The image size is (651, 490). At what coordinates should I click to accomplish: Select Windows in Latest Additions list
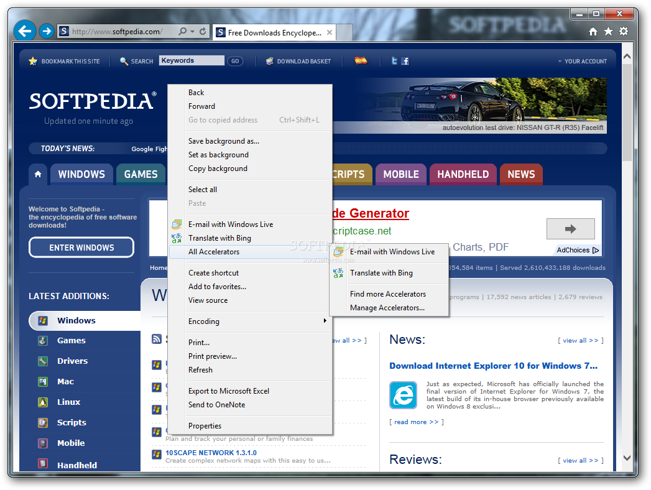85,321
